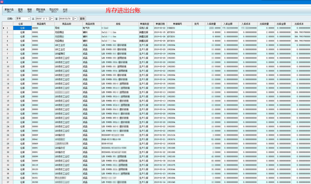Screen dimensions: 311x184
Task: Click the 入库数量 column header
Action: coord(213,24)
